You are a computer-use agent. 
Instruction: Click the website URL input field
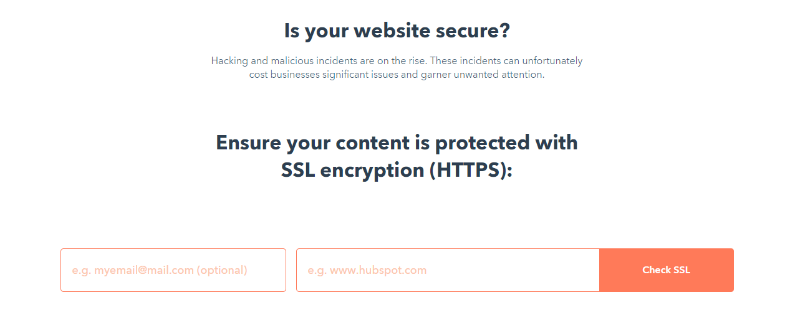[x=448, y=270]
